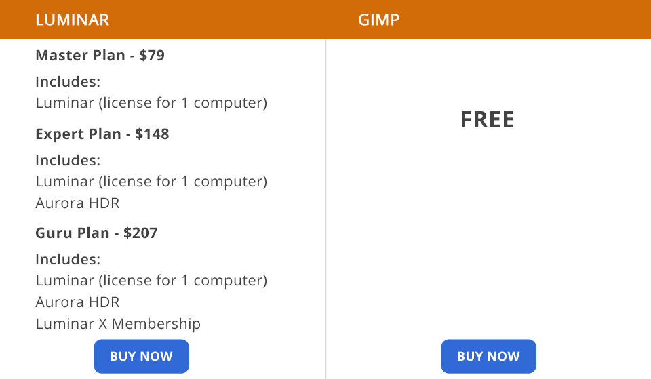
Task: Click the vertical divider between the columns
Action: pyautogui.click(x=326, y=210)
